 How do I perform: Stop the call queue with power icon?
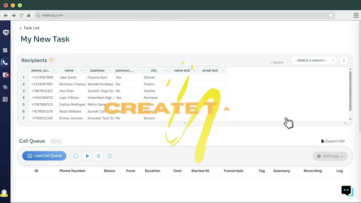(x=110, y=156)
